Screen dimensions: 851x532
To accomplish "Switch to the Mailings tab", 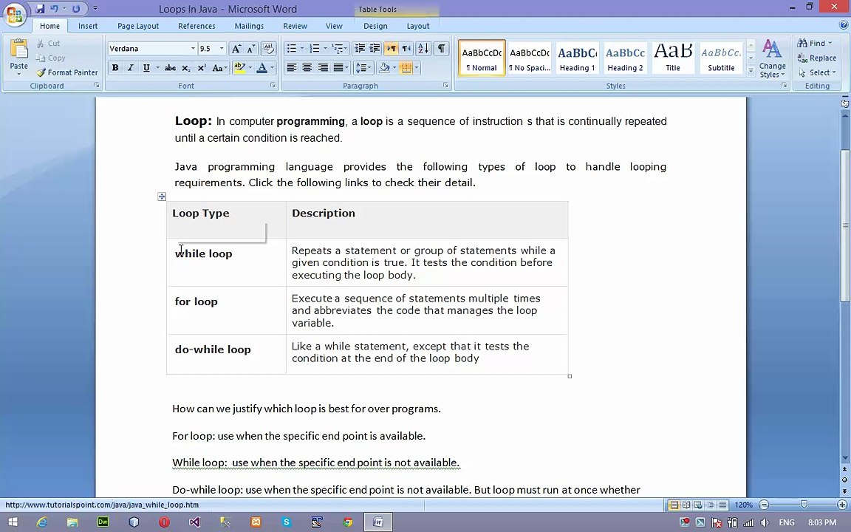I will (248, 26).
